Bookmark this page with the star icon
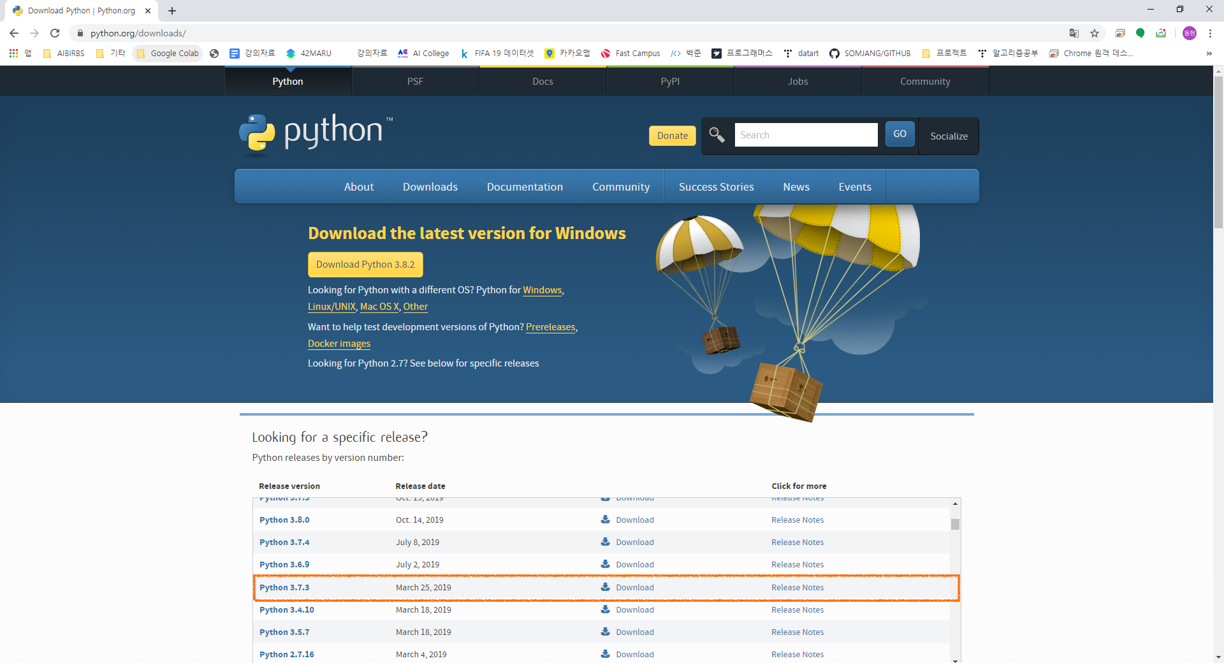1224x663 pixels. pyautogui.click(x=1095, y=33)
